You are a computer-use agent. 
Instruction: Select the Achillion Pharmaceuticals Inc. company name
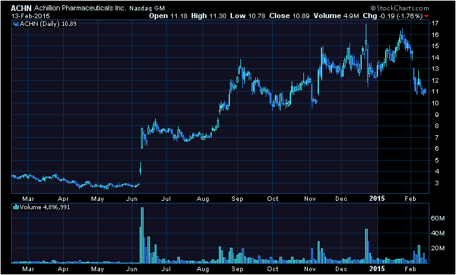tap(81, 8)
